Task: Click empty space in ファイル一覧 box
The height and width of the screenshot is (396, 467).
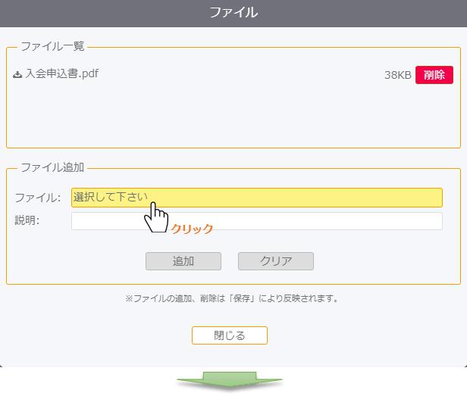Action: tap(233, 116)
